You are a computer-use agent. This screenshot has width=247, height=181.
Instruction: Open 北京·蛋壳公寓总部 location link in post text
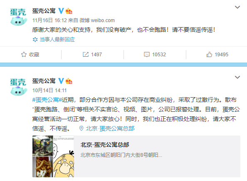tap(110, 128)
